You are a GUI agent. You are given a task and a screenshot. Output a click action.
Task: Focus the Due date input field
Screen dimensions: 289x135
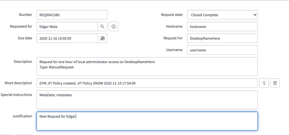[x=67, y=38]
